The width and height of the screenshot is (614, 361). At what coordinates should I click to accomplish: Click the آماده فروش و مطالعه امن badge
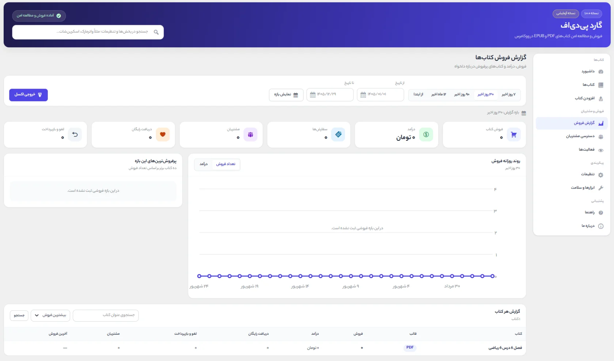coord(39,16)
